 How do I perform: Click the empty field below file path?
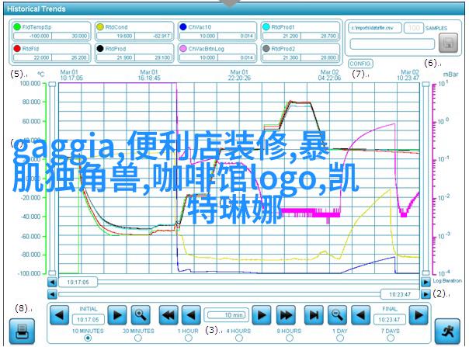tap(392, 44)
